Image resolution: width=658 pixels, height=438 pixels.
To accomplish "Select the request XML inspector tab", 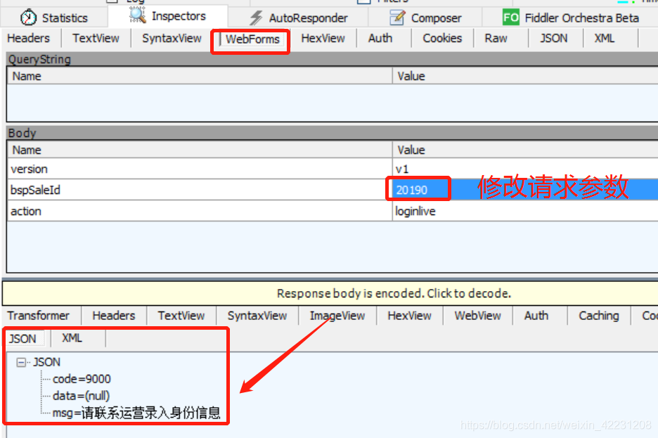I will pos(605,38).
